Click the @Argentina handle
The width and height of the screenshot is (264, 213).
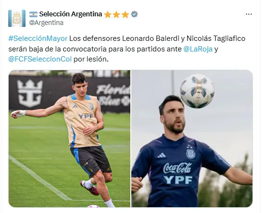pyautogui.click(x=46, y=23)
